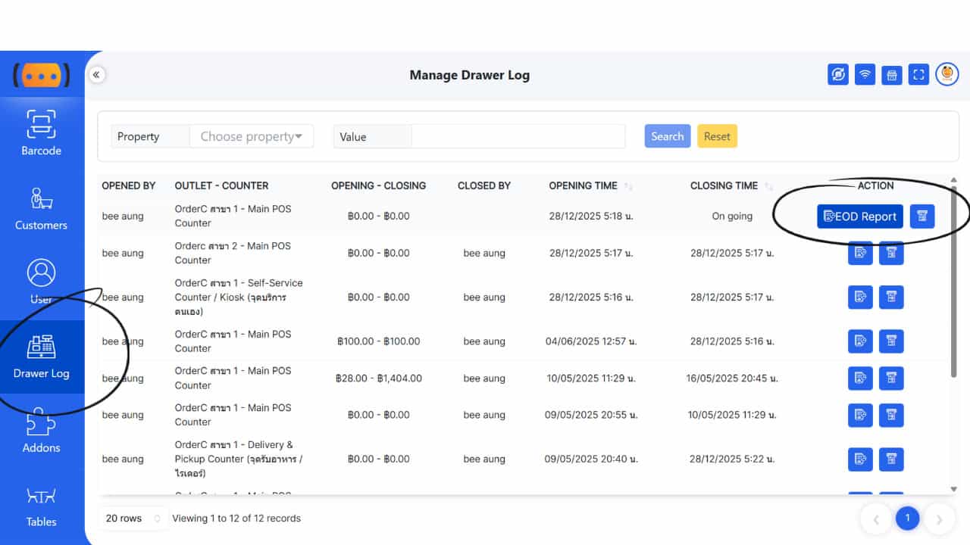
Task: Enter fullscreen mode using the header icon
Action: (x=918, y=74)
